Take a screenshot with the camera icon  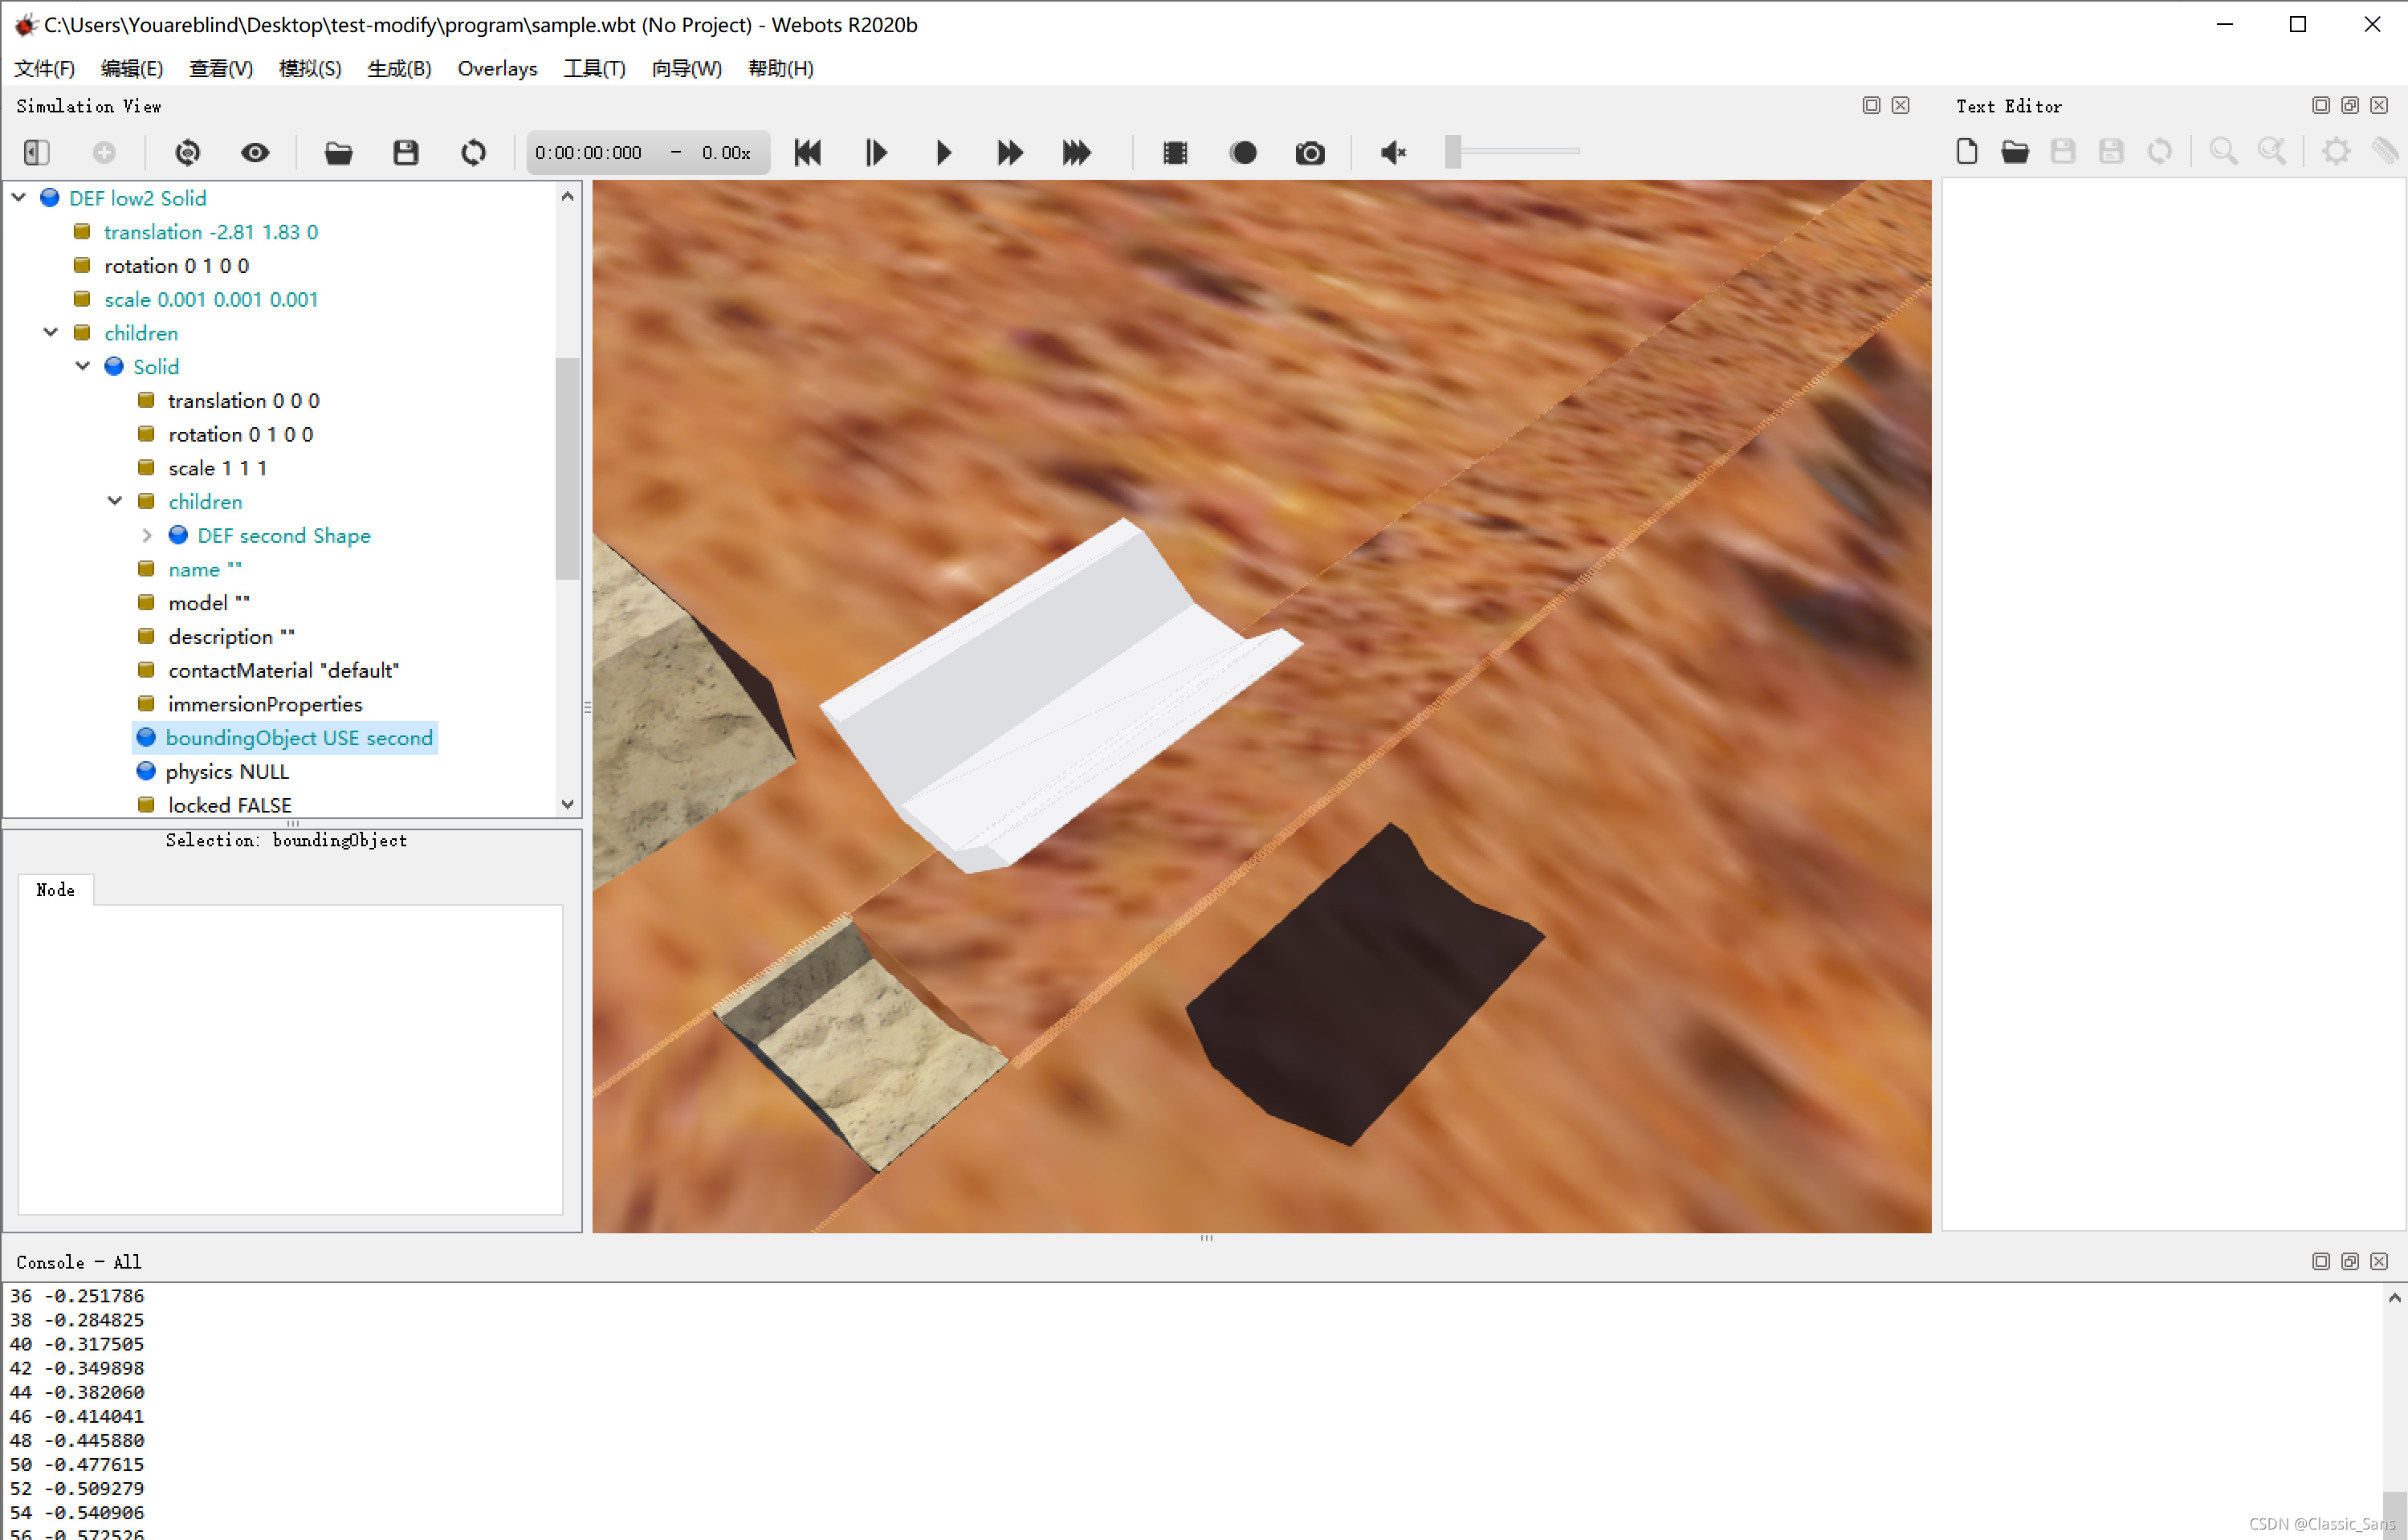click(x=1310, y=152)
